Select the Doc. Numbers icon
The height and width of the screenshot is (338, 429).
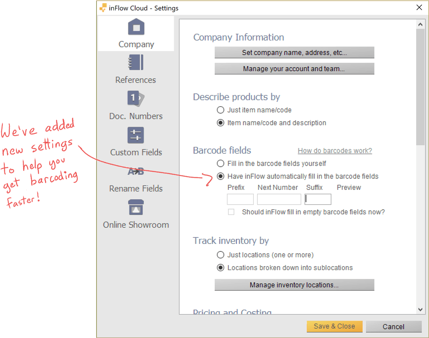tap(136, 98)
